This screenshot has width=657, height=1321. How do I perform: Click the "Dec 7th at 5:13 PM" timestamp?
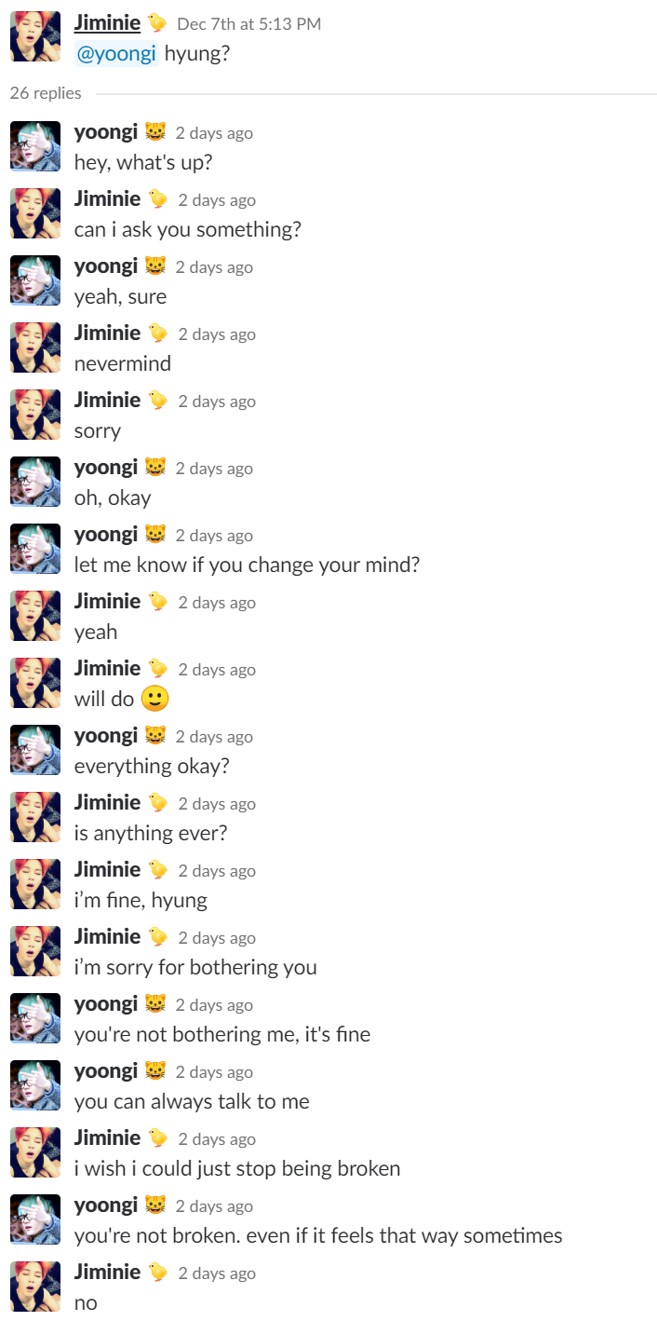[248, 24]
